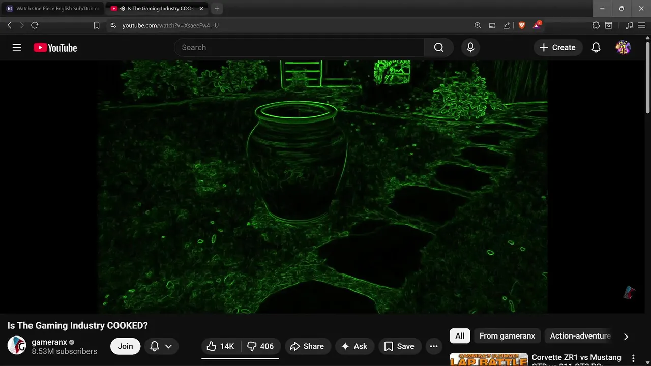The width and height of the screenshot is (651, 366).
Task: Open YouTube notifications bell
Action: [x=596, y=47]
